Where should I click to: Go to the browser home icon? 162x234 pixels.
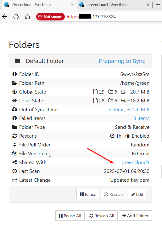[x=27, y=17]
